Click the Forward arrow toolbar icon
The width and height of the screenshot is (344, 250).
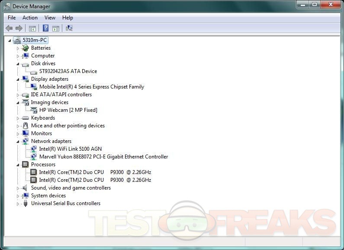point(19,28)
